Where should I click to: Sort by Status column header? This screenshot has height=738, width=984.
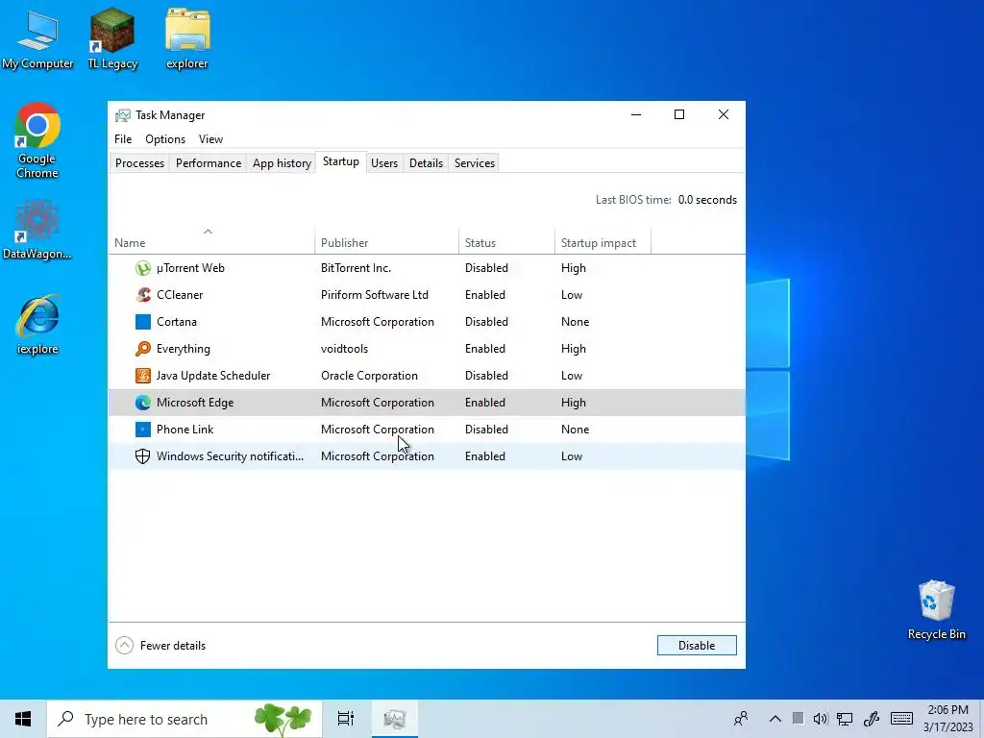click(506, 243)
